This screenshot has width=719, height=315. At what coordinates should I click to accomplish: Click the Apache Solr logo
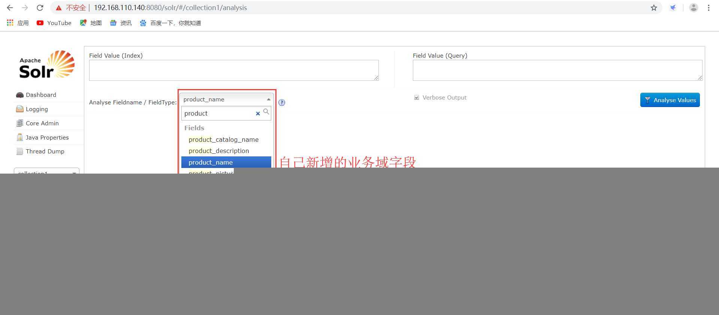click(47, 64)
